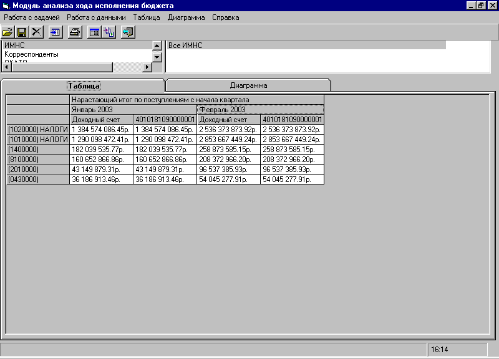Minimize the Модуль анализа window

click(471, 6)
